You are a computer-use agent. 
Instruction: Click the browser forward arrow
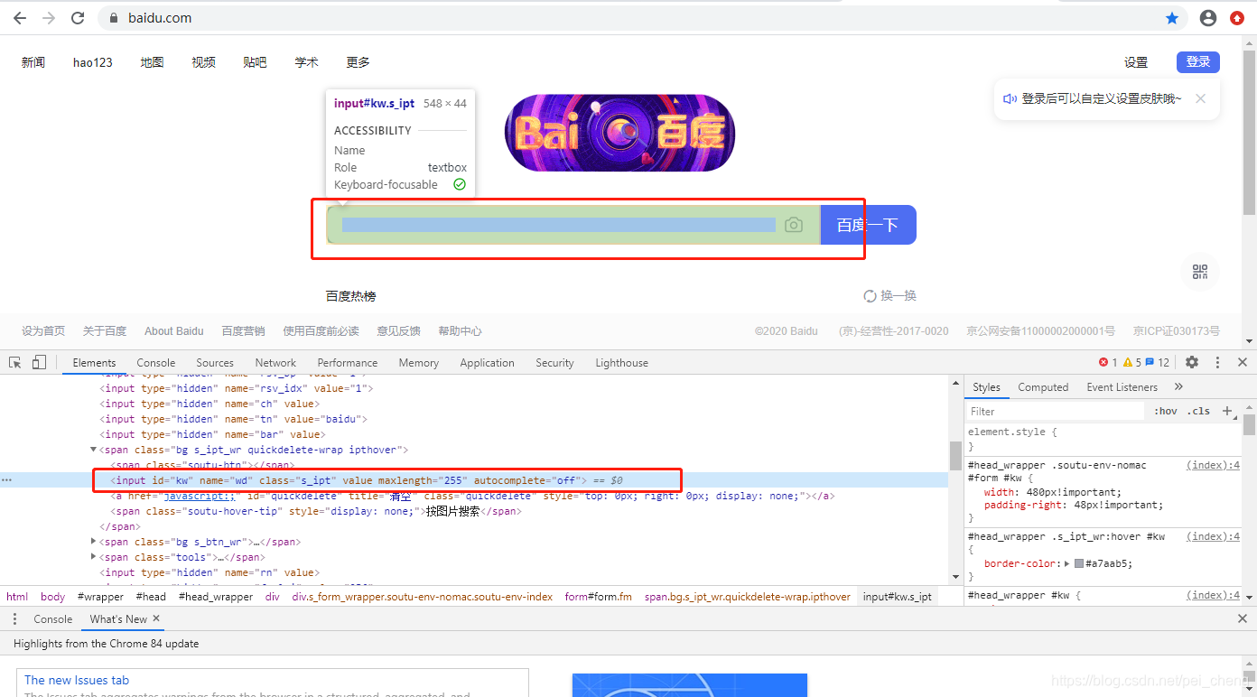click(x=49, y=18)
